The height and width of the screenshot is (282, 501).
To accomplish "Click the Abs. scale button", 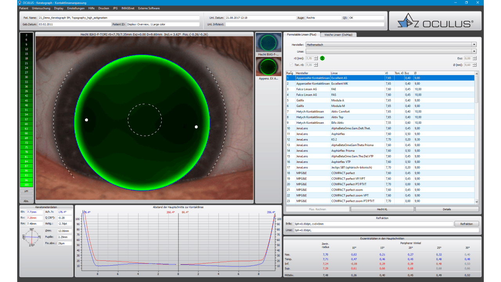I will pos(26,201).
